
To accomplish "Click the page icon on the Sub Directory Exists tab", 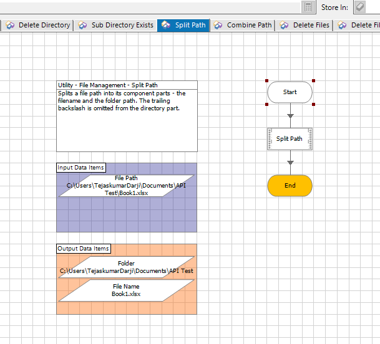I will (x=82, y=26).
